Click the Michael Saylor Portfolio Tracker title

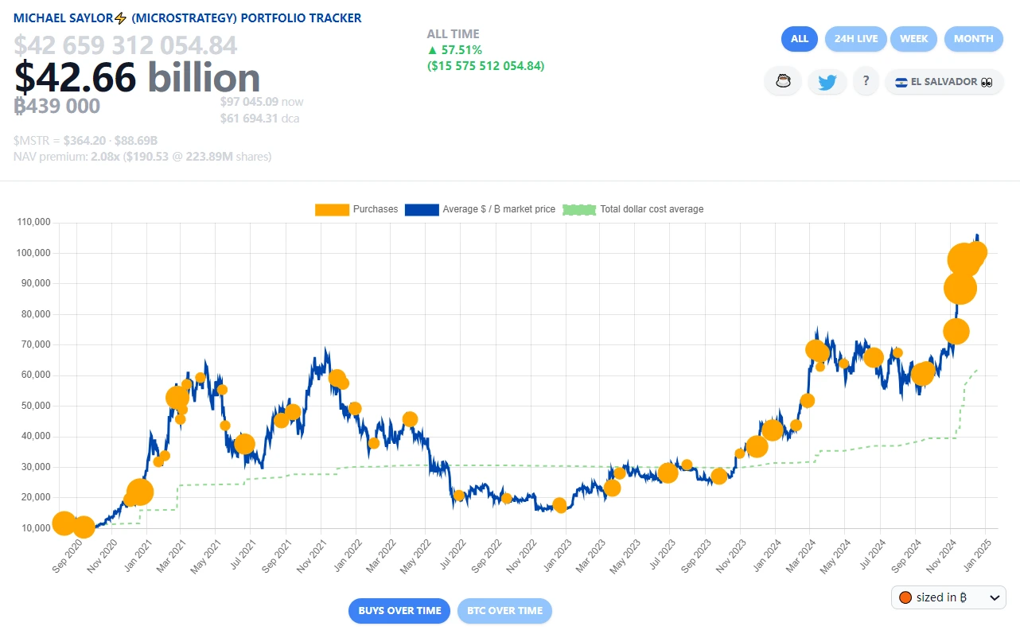[188, 18]
